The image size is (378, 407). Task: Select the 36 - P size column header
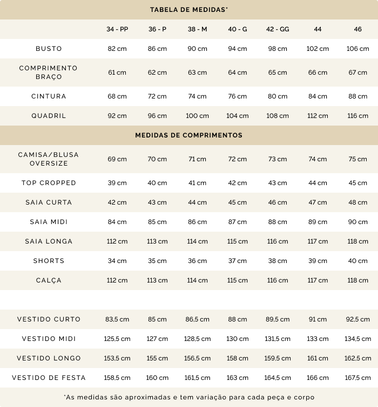point(157,29)
